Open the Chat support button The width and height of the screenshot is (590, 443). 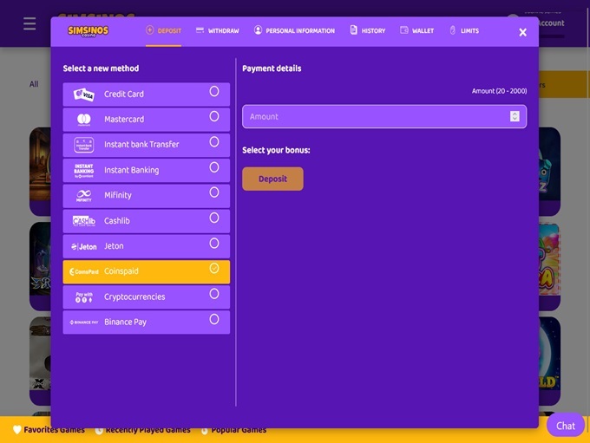pyautogui.click(x=565, y=425)
